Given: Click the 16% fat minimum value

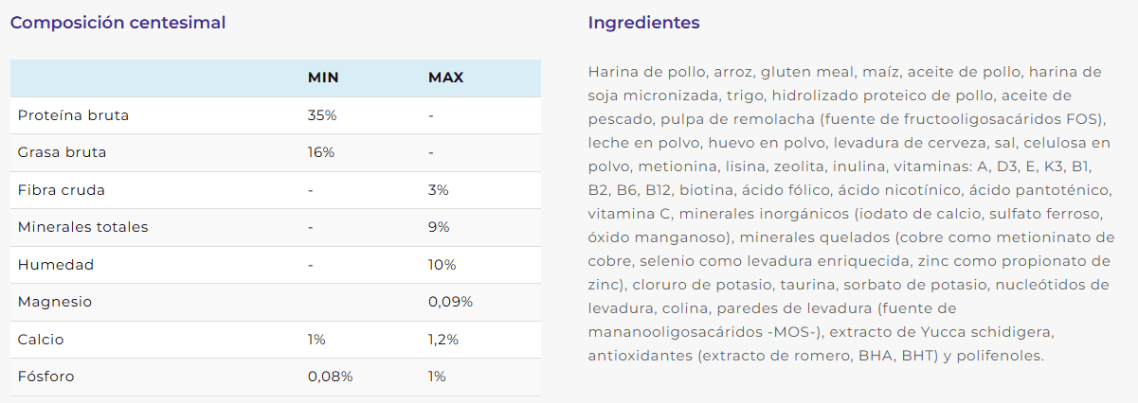Looking at the screenshot, I should [321, 152].
